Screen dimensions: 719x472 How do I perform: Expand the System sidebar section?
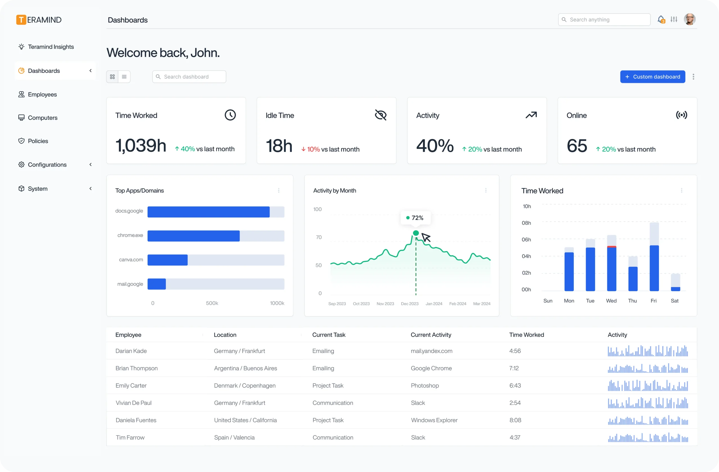[90, 188]
